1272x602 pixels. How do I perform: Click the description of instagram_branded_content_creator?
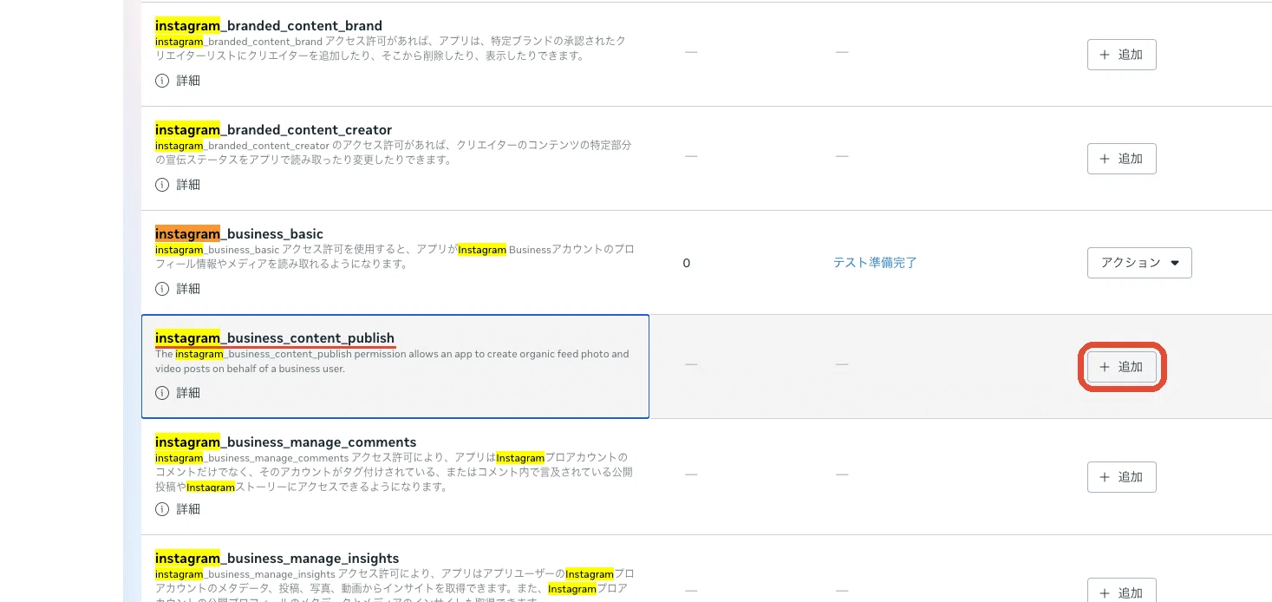click(x=394, y=153)
